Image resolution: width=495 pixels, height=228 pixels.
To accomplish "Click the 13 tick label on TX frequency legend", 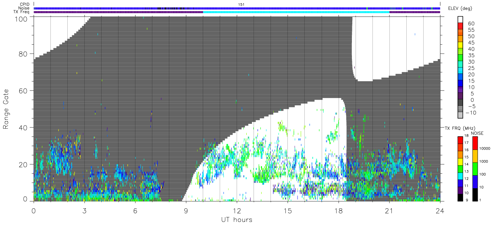I will coord(467,172).
